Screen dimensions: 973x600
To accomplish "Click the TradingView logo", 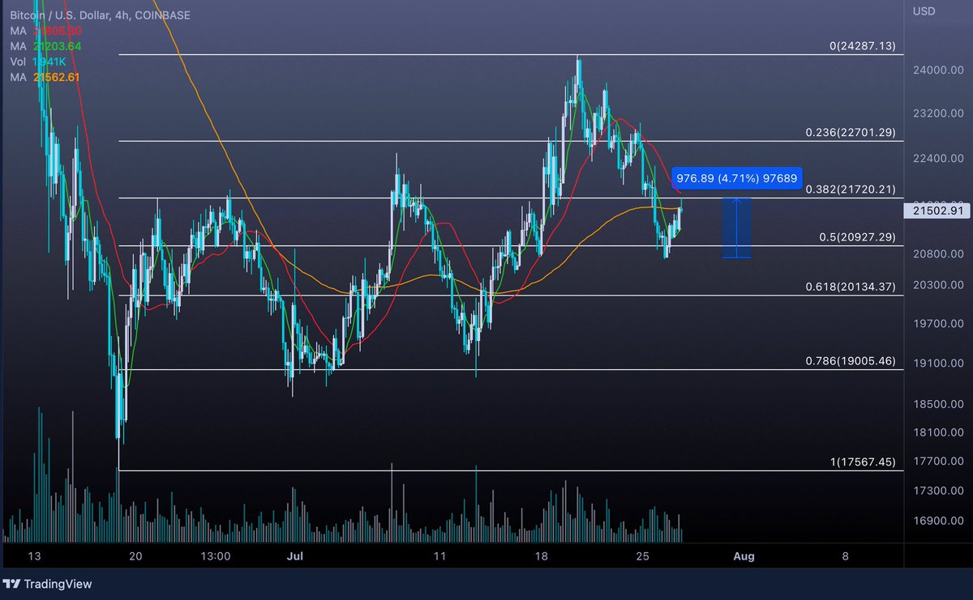I will point(48,584).
